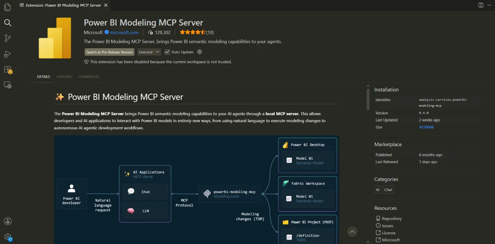Open the More Actions ellipsis menu

[x=490, y=5]
